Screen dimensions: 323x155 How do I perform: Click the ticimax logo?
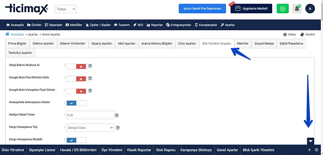(27, 8)
